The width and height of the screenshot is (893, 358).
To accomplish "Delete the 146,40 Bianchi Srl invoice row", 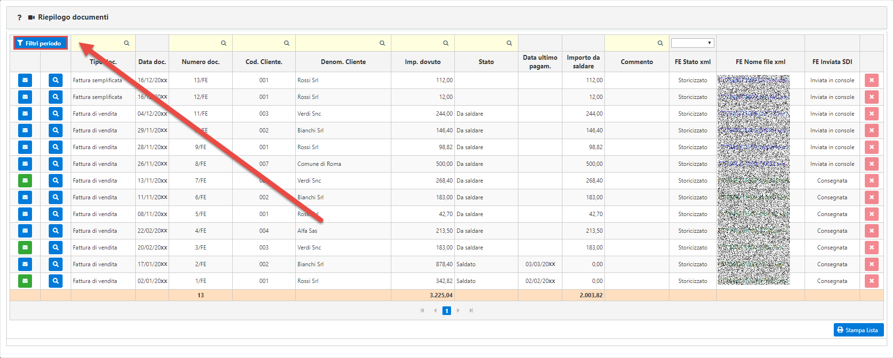I will pos(871,130).
